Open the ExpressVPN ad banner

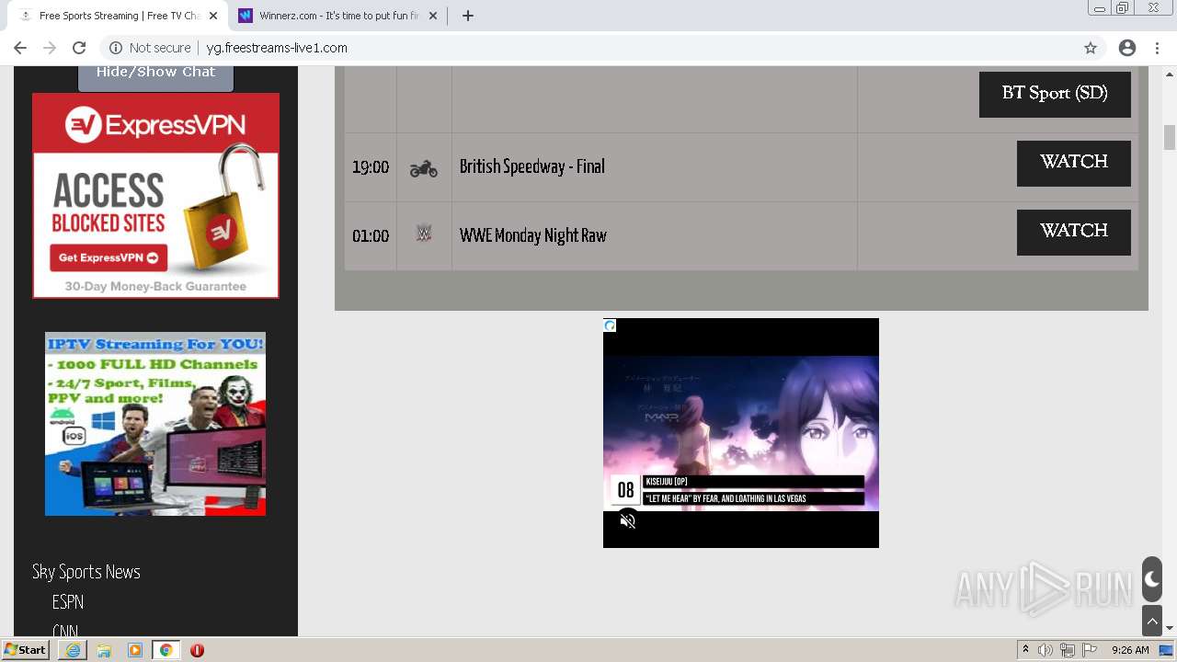pyautogui.click(x=155, y=195)
